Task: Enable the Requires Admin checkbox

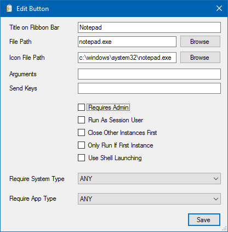Action: point(81,107)
